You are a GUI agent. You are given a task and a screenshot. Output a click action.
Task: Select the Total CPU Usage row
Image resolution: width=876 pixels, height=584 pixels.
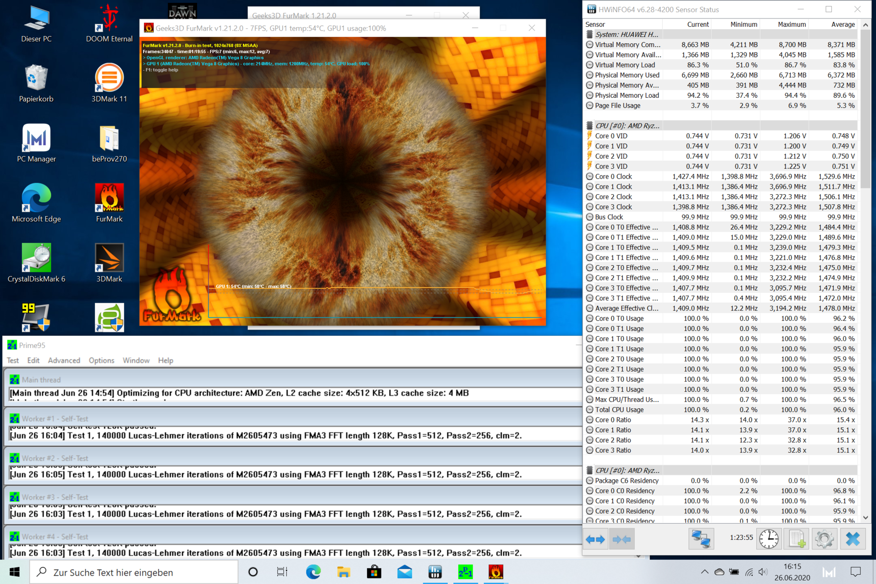pyautogui.click(x=720, y=409)
